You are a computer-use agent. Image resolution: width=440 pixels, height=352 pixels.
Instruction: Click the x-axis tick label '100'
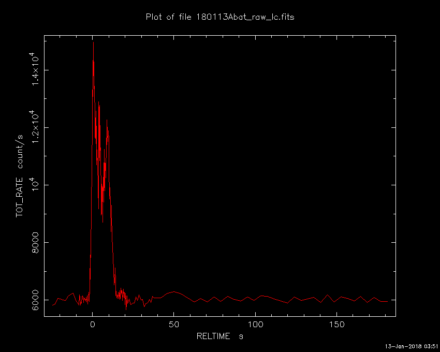255,325
